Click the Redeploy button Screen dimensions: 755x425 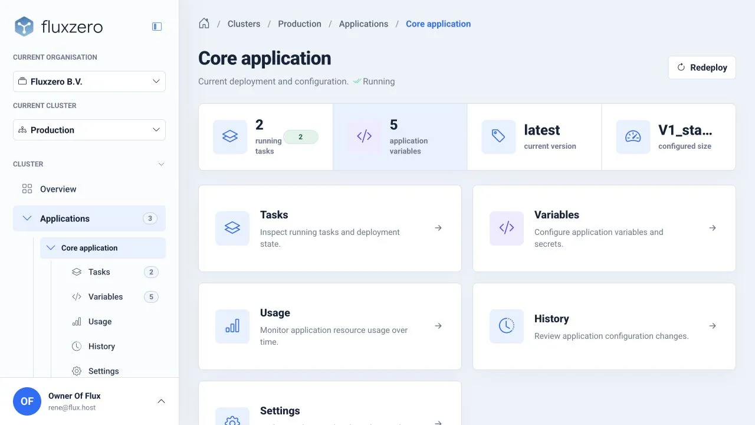pyautogui.click(x=702, y=67)
